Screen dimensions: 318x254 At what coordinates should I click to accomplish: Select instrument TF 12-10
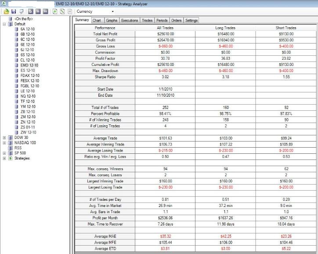tap(28, 102)
